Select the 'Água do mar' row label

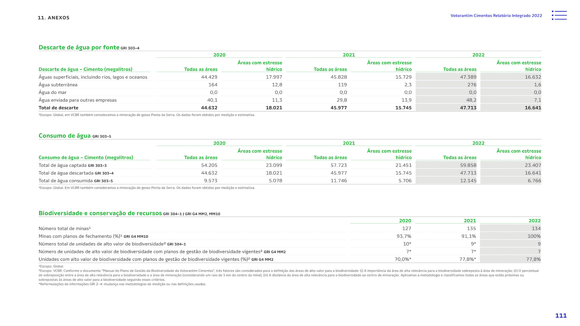tap(53, 93)
